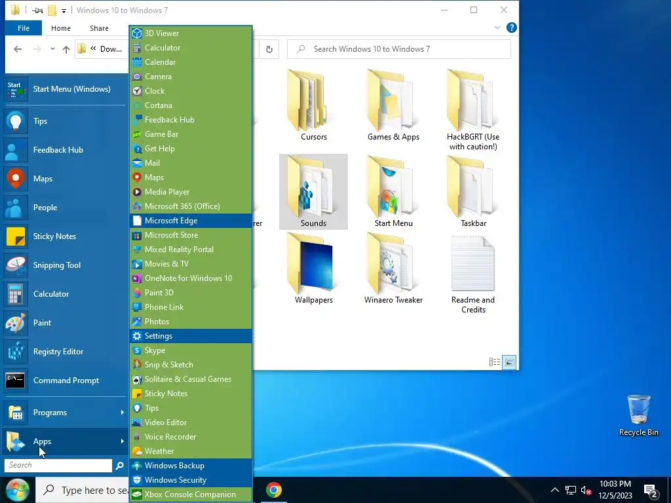Click the muted volume tray icon
Screen dimensions: 671x503
coord(586,490)
